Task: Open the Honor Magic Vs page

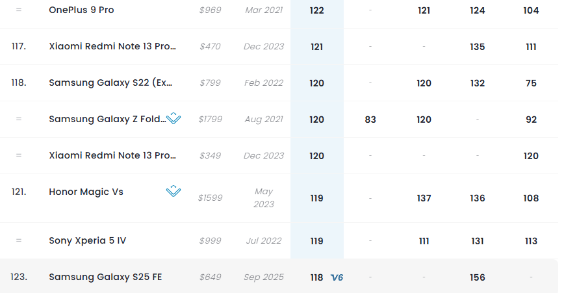Action: (x=86, y=192)
